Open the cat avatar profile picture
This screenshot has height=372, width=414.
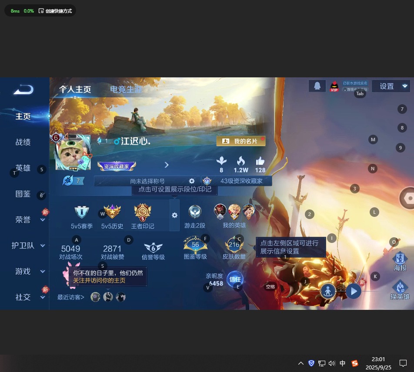[x=73, y=153]
